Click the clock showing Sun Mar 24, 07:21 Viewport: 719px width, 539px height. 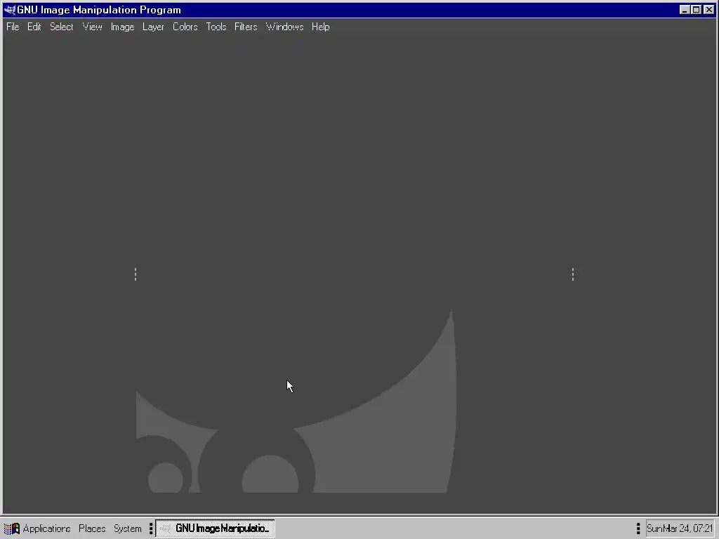click(680, 528)
